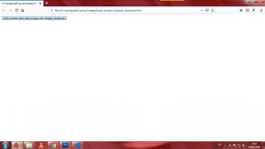Close the buka-window-browser tab

click(x=40, y=3)
